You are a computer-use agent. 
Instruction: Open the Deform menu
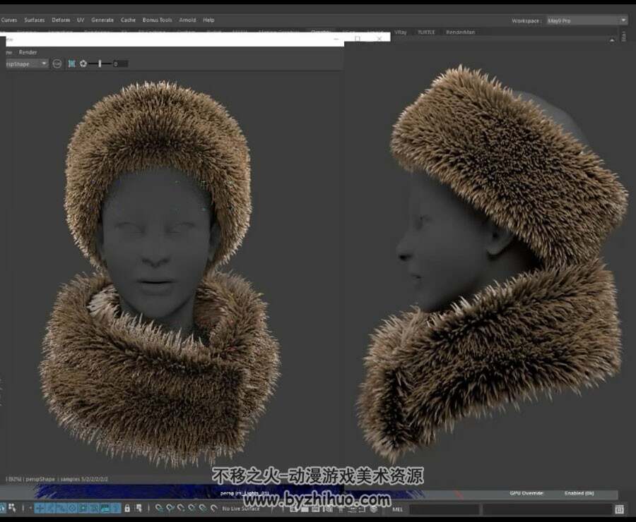pos(61,20)
